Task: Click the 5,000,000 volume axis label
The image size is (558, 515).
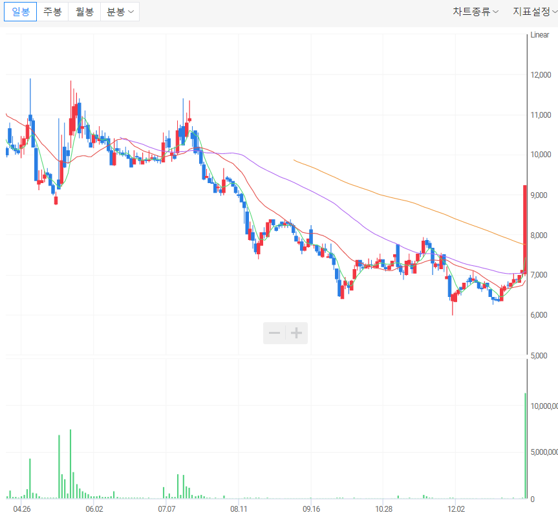Action: click(544, 452)
